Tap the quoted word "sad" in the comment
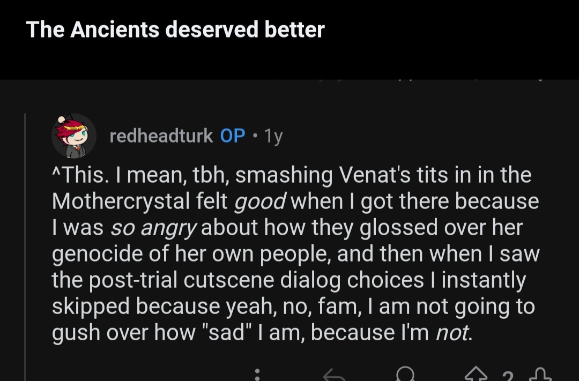 227,332
